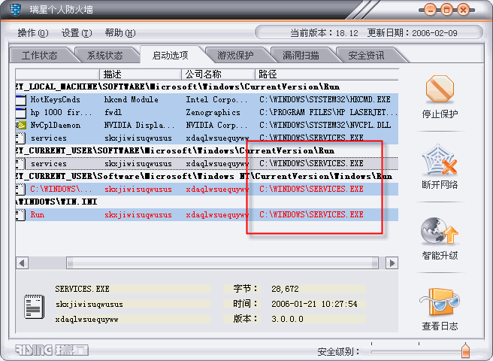
Task: Click the Rising firewall shield icon in title bar
Action: pos(15,9)
